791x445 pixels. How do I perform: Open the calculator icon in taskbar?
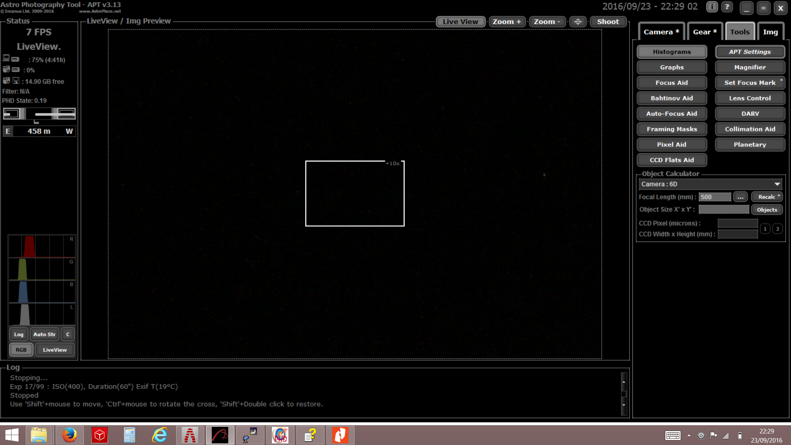(x=129, y=435)
